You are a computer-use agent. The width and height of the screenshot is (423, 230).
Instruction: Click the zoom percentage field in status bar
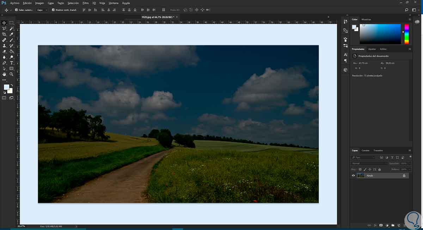(x=21, y=226)
